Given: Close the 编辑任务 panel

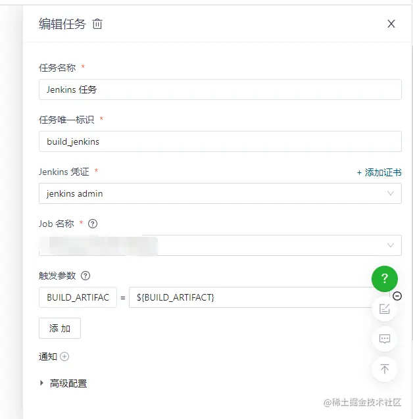Looking at the screenshot, I should click(391, 24).
